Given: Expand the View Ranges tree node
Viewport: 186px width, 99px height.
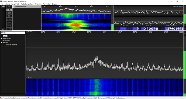Looking at the screenshot, I should click(2, 38).
